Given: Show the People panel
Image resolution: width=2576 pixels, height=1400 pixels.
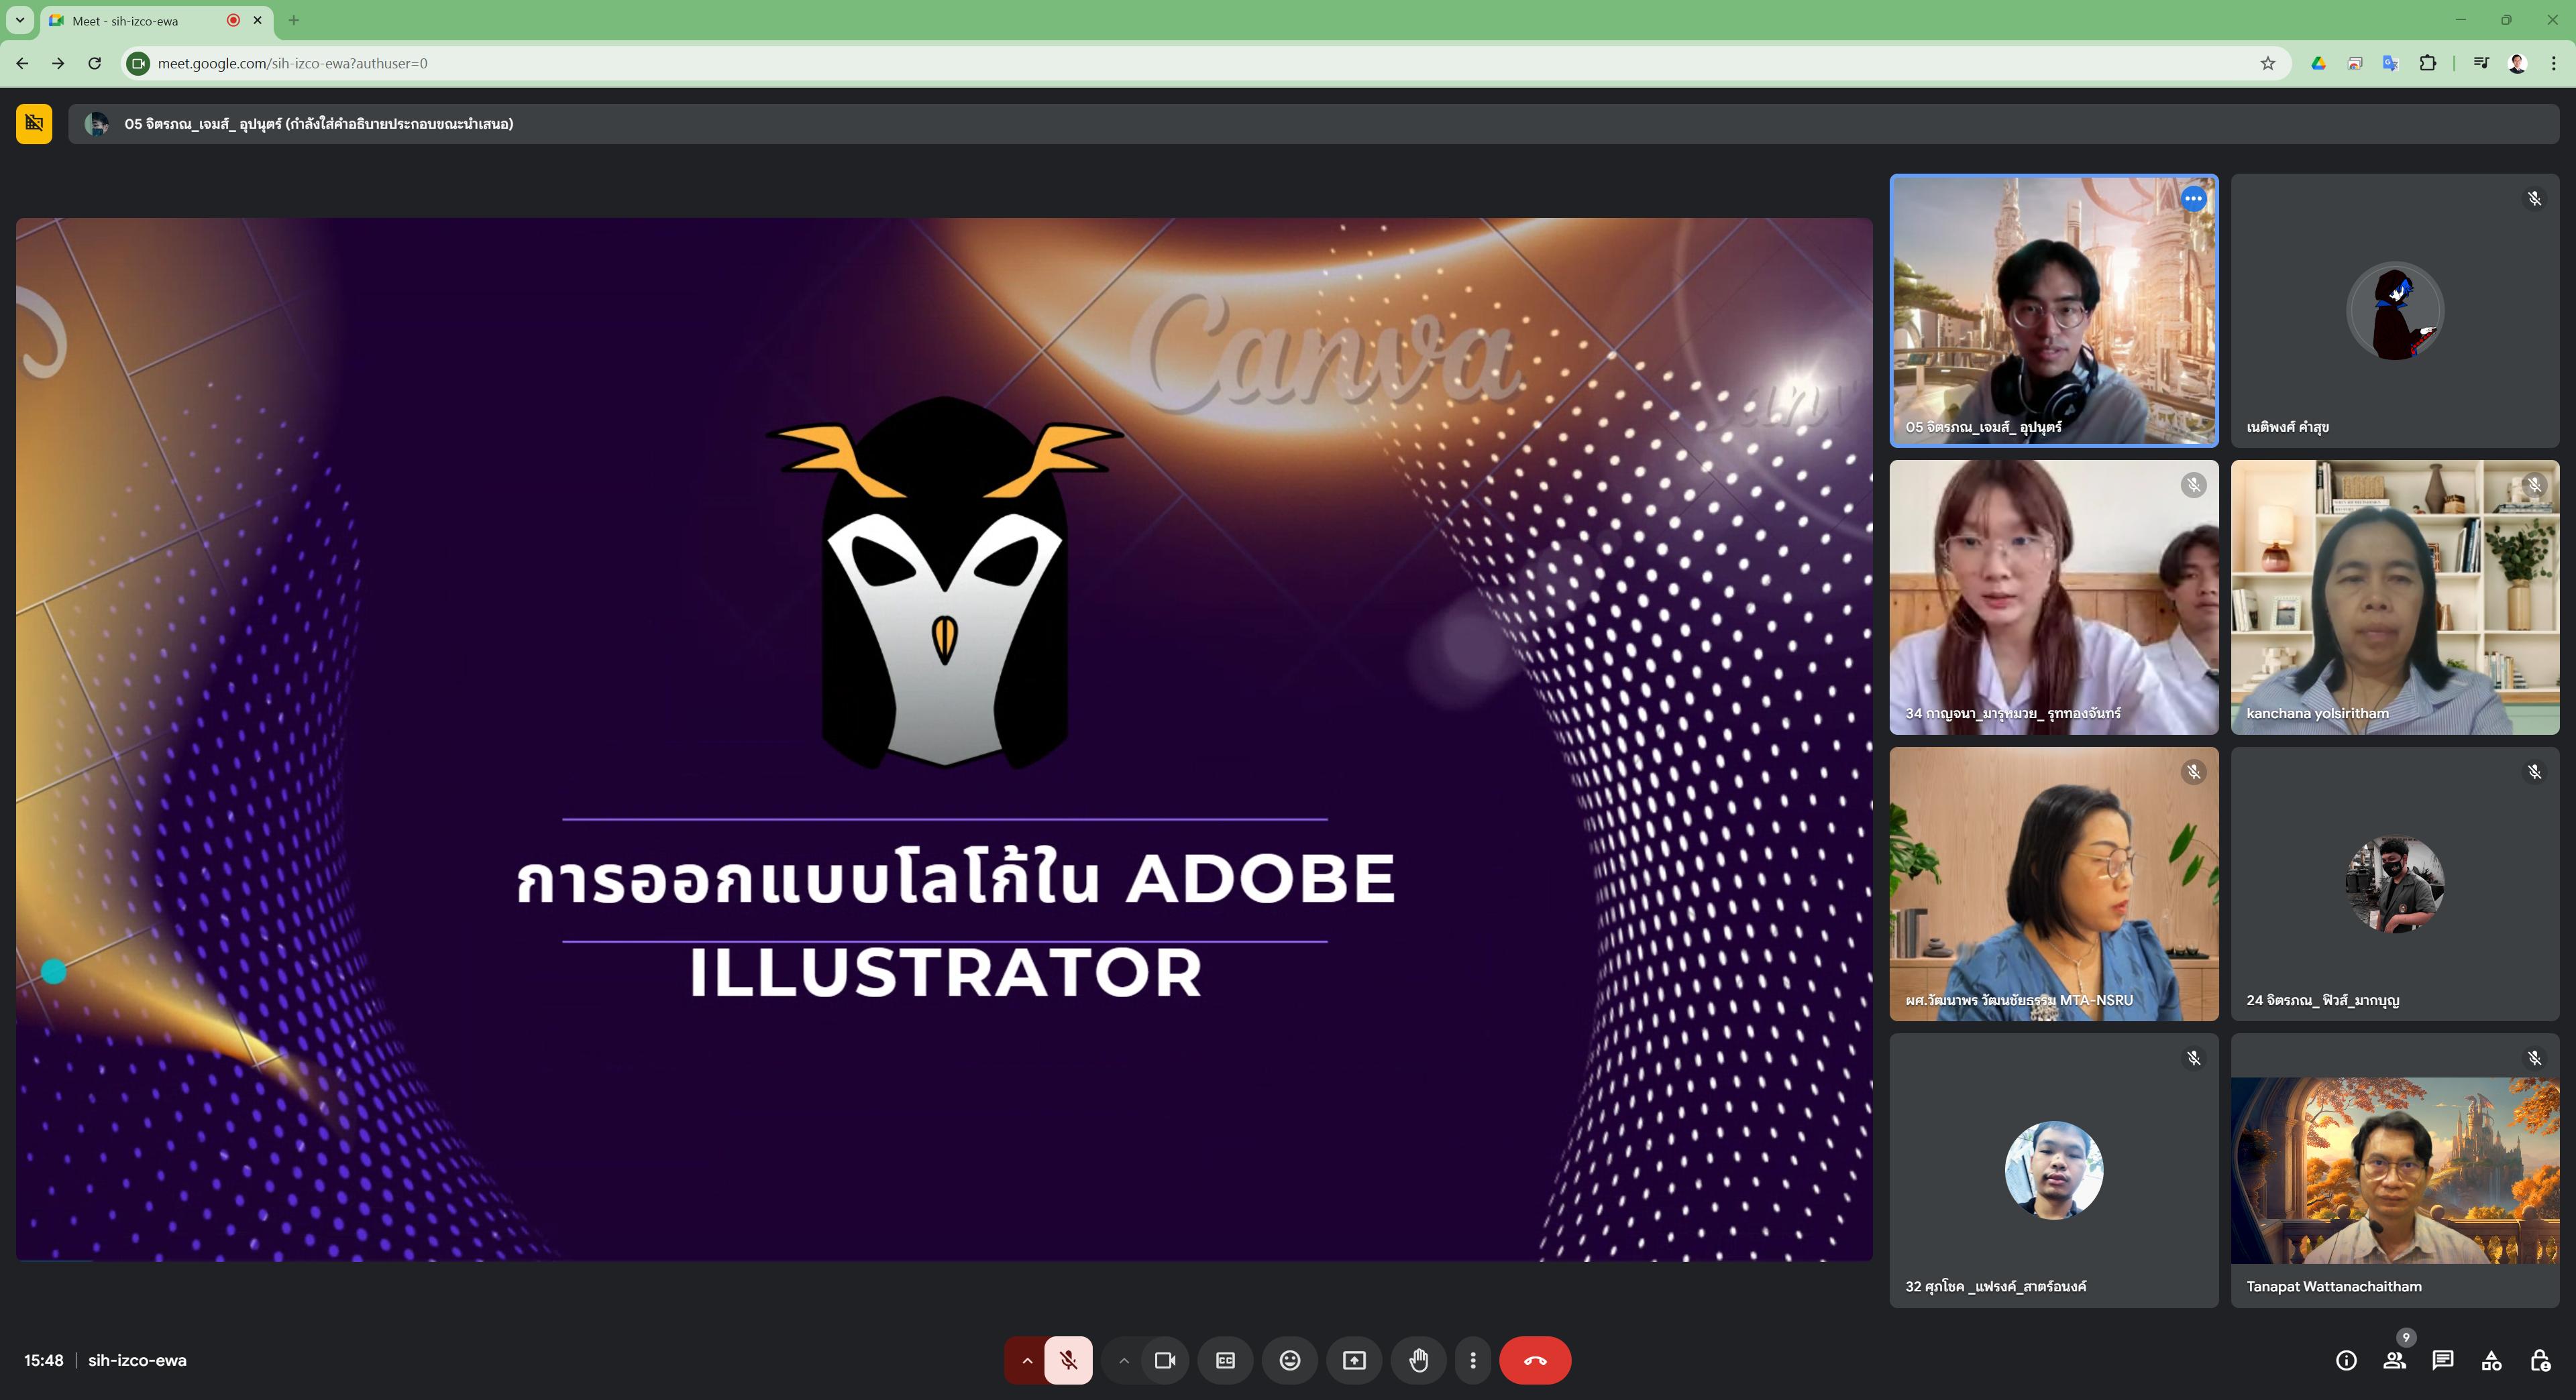Looking at the screenshot, I should click(2394, 1360).
